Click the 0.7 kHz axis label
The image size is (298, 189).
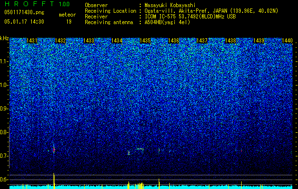(4, 156)
